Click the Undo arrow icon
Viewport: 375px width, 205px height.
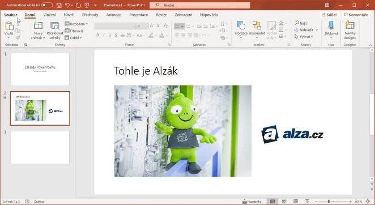67,5
